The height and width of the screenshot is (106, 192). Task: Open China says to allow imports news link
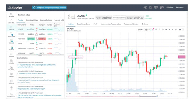point(32,74)
